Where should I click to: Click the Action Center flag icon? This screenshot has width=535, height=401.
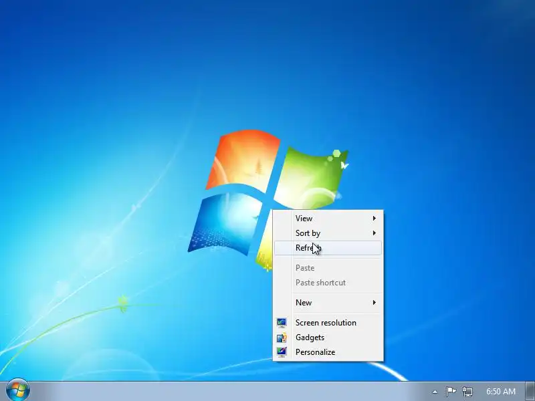coord(451,392)
